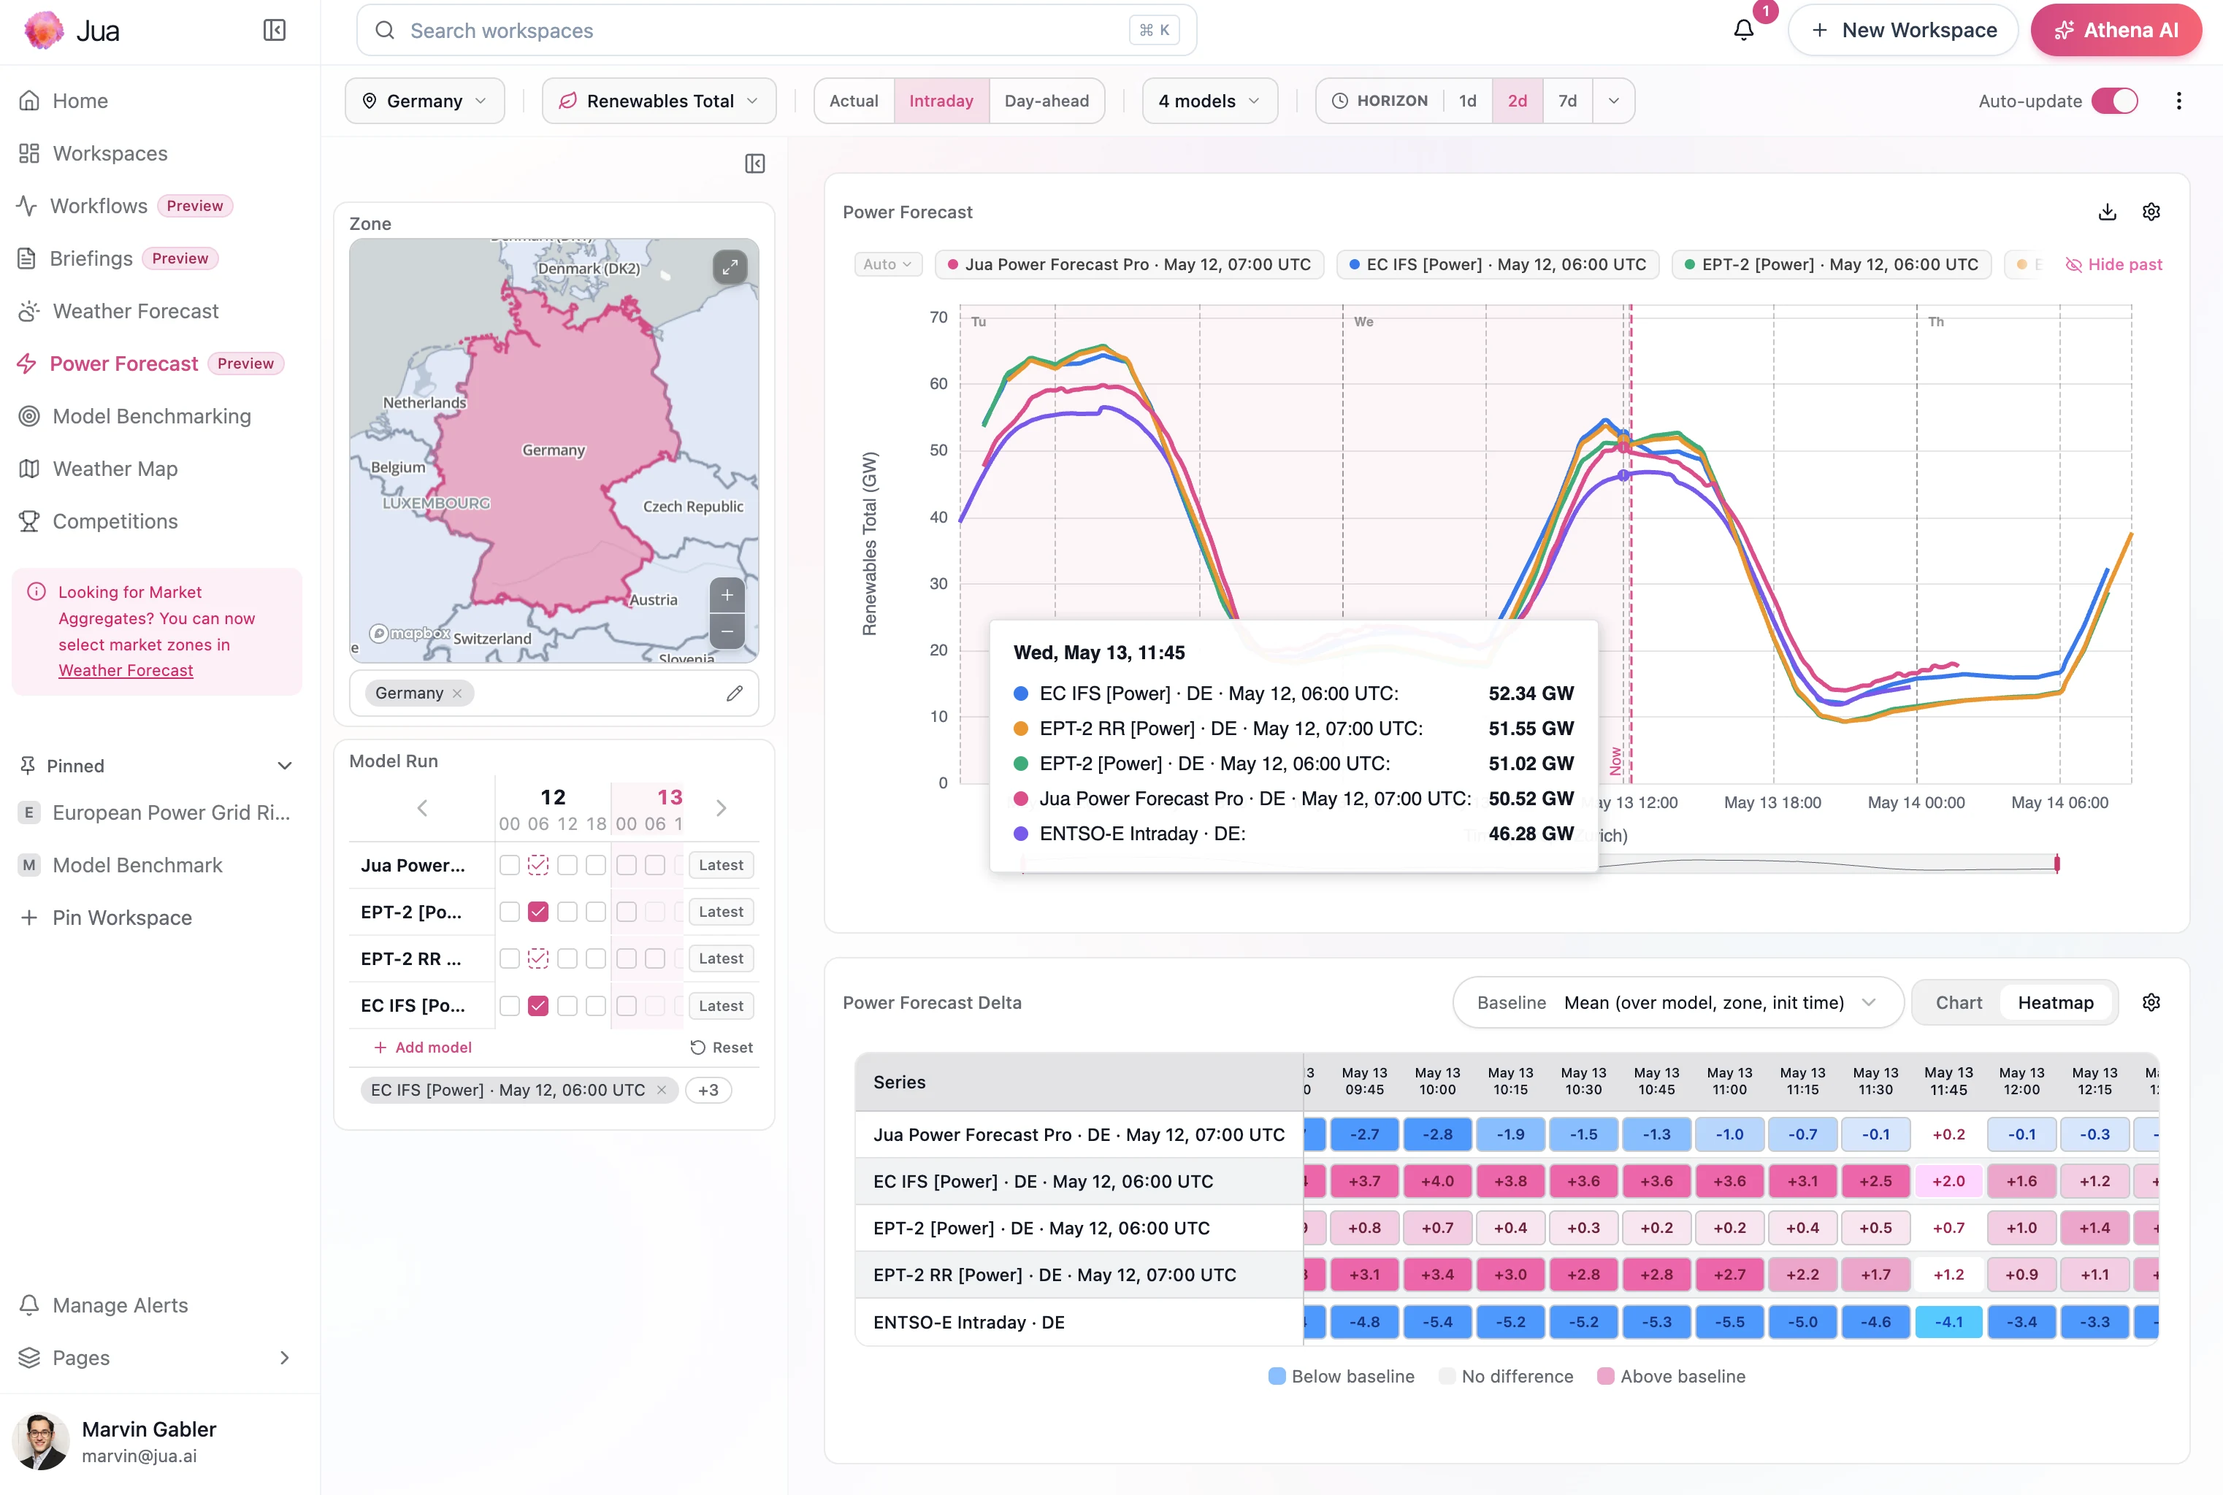Zoom out on the zone map
The height and width of the screenshot is (1495, 2223).
pos(727,631)
